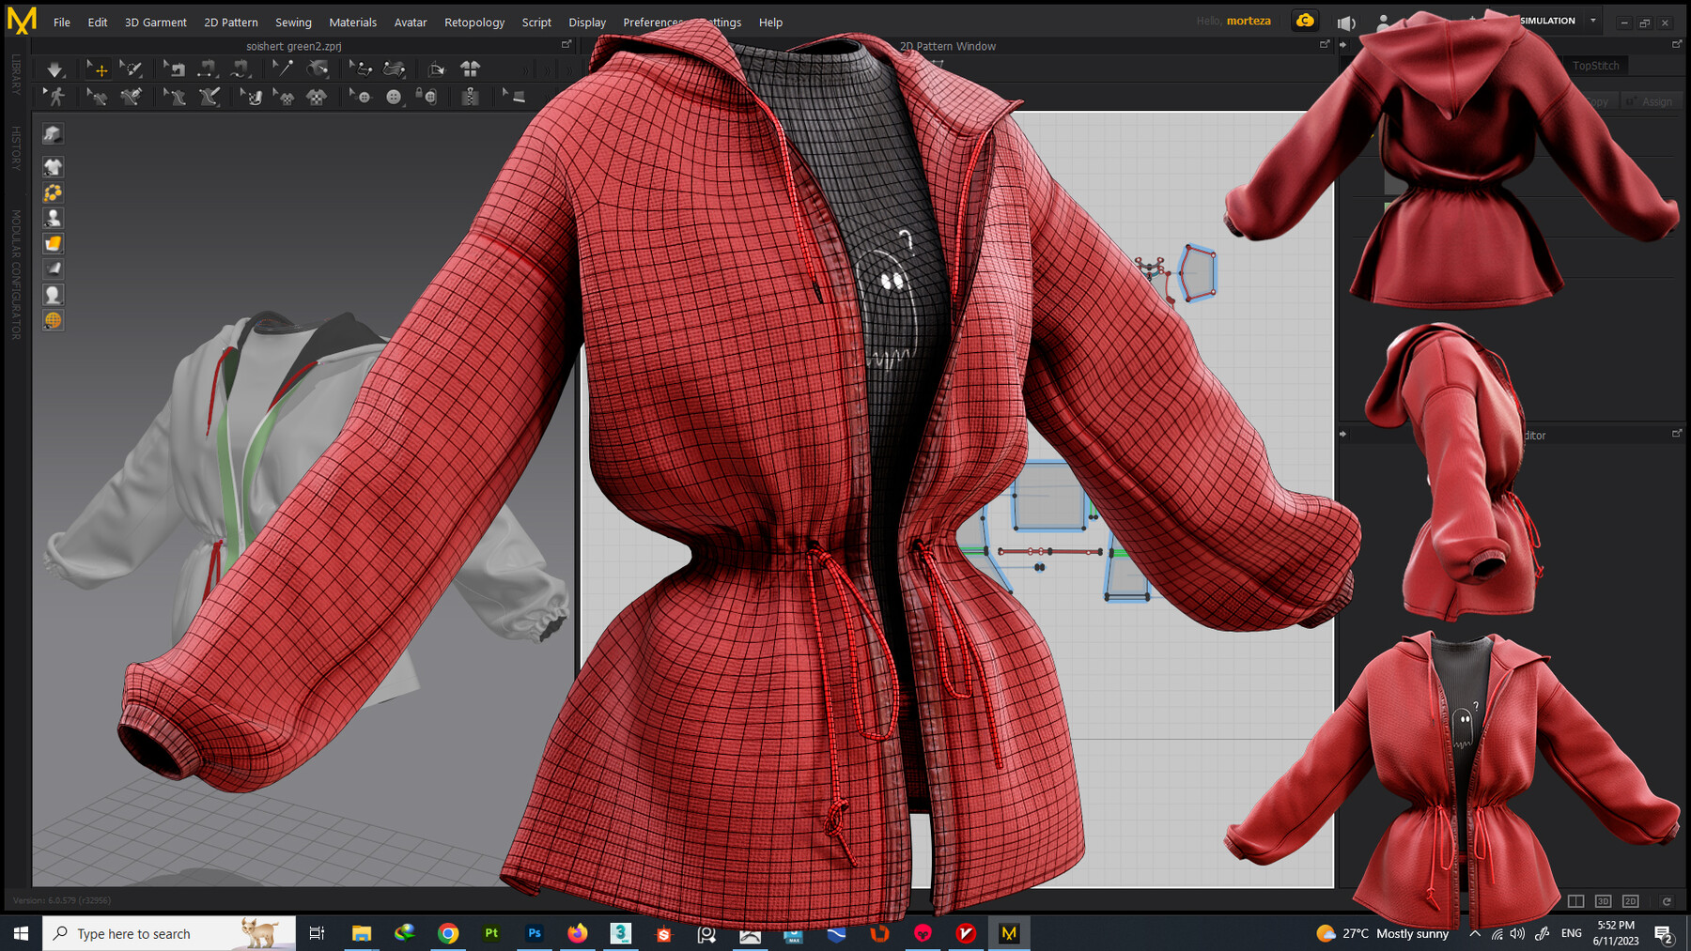The width and height of the screenshot is (1691, 951).
Task: Click the Reset 2D Arrangement shirt icon
Action: (471, 69)
